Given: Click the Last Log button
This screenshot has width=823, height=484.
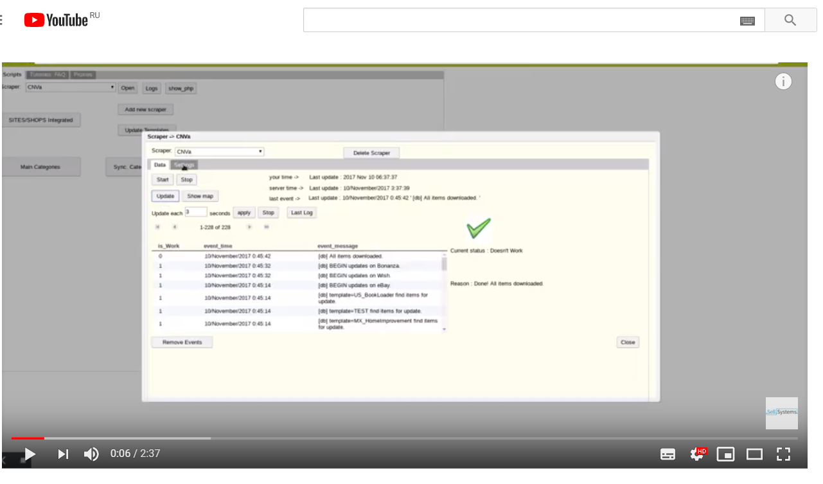Looking at the screenshot, I should coord(301,213).
